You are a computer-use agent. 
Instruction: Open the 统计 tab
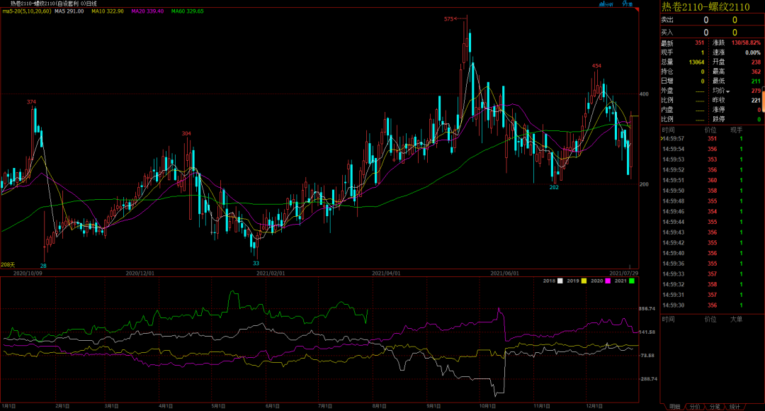coord(735,407)
